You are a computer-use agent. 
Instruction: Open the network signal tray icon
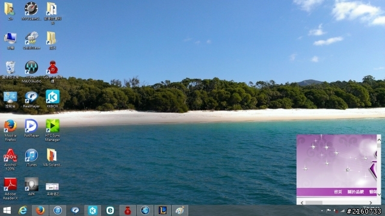342,211
